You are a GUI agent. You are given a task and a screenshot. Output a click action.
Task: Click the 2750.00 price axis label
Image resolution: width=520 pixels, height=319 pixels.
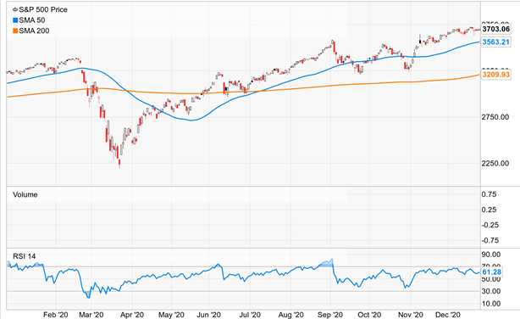pyautogui.click(x=495, y=117)
